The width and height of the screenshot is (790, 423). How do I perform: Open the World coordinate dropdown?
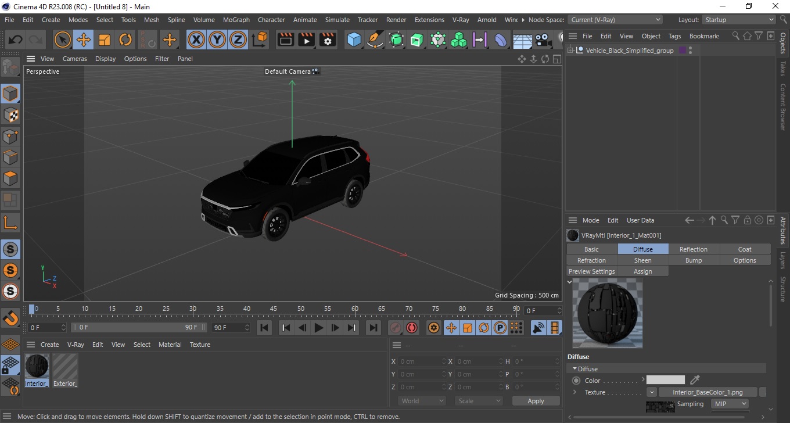pyautogui.click(x=422, y=401)
